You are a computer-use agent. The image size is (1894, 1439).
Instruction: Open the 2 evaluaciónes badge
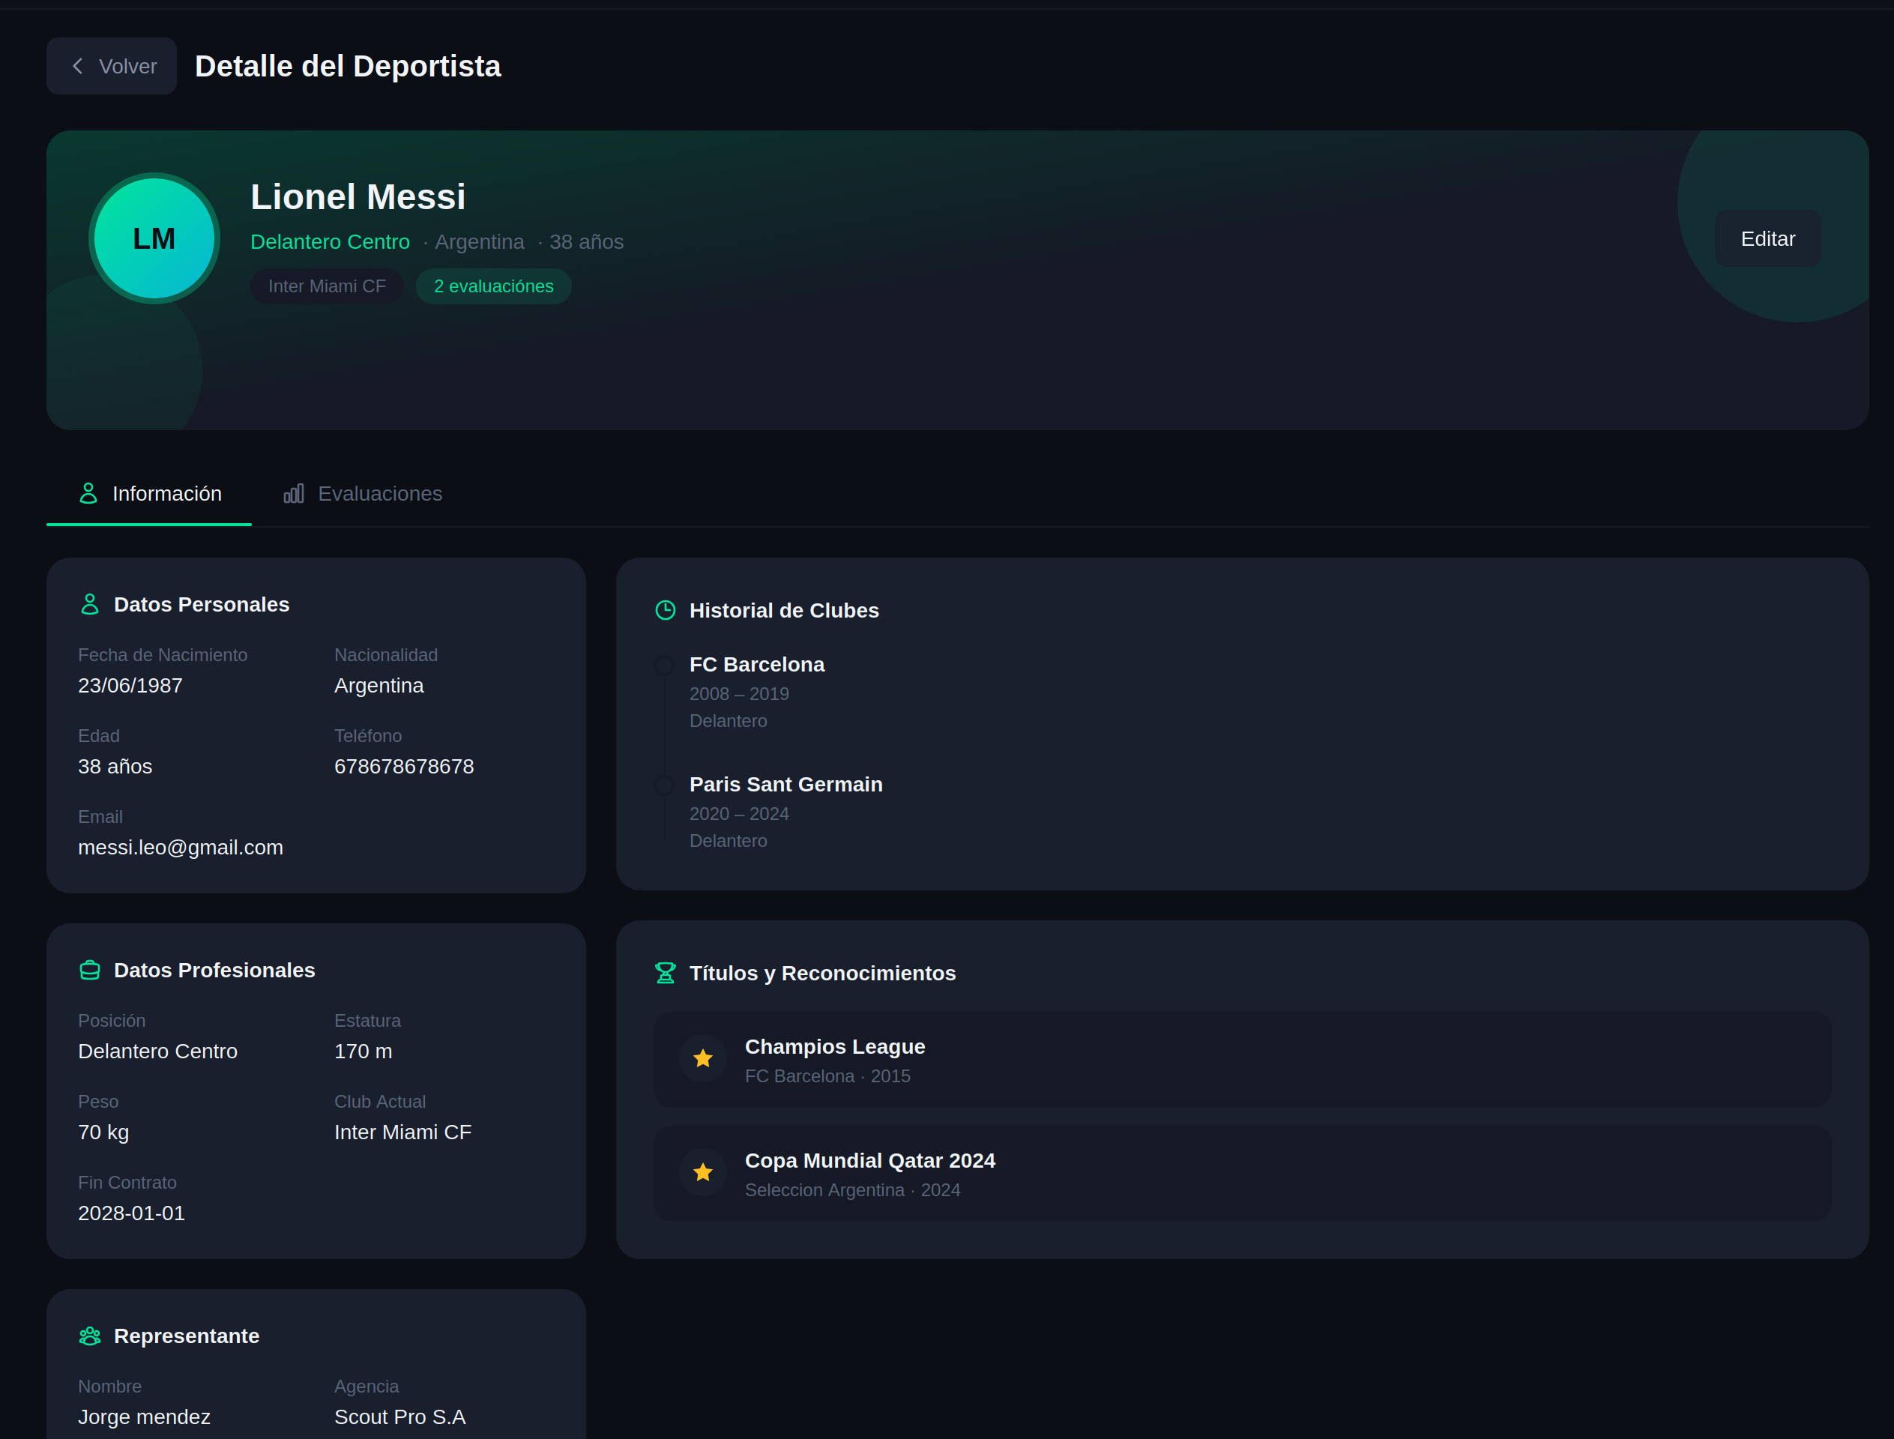point(493,286)
